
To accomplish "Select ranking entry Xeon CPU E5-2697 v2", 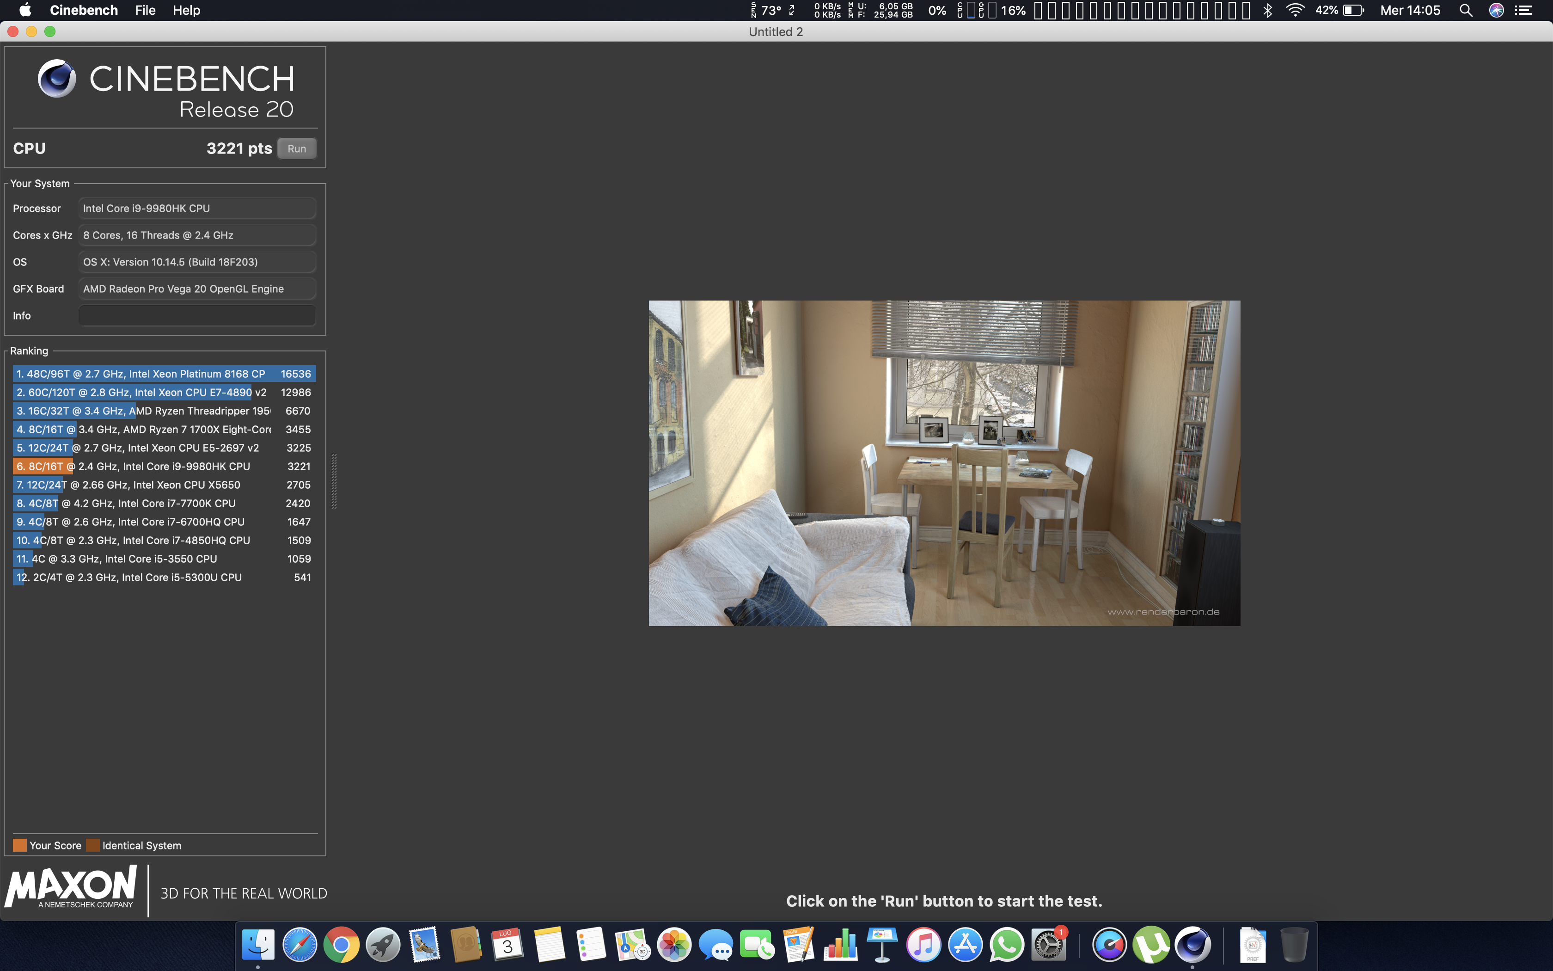I will [164, 448].
